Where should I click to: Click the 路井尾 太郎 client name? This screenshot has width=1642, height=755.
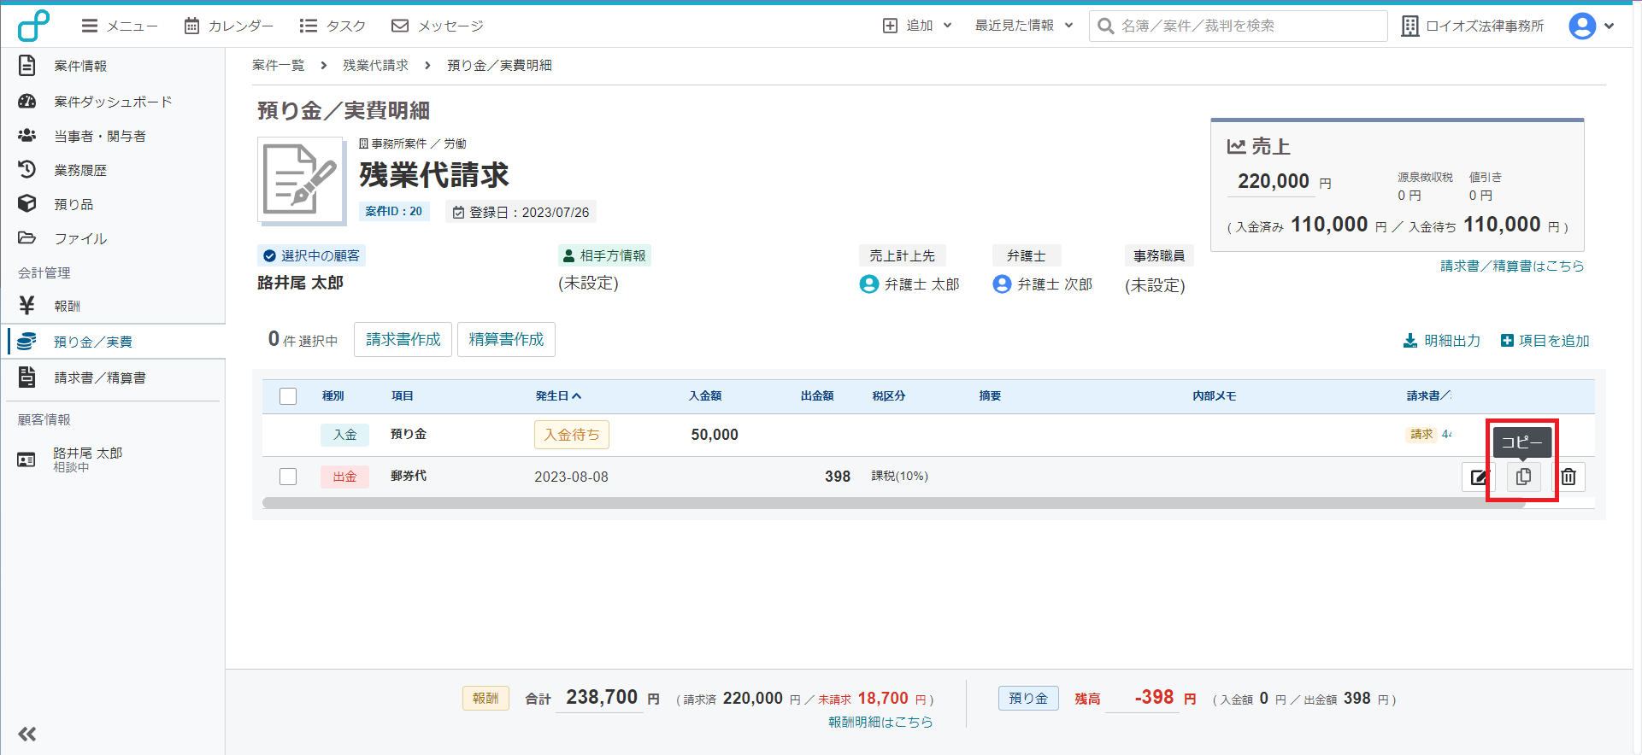(x=301, y=283)
